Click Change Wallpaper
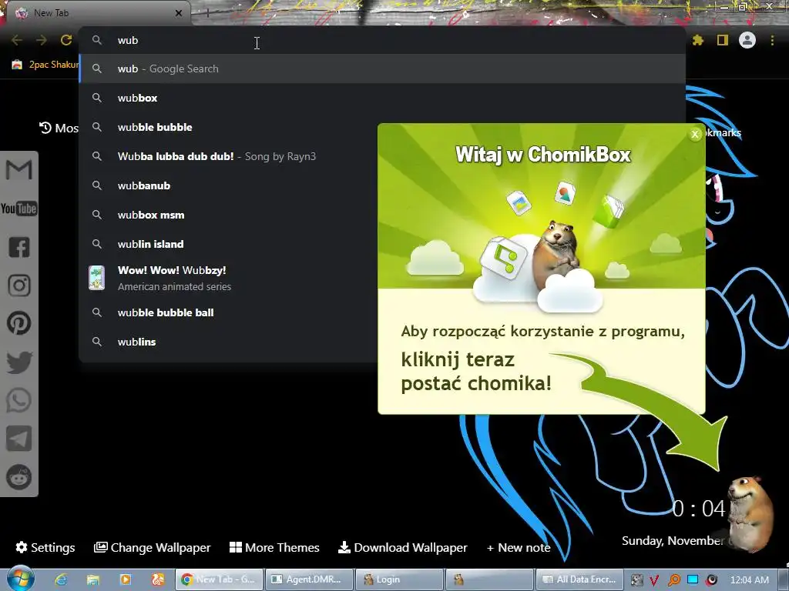 [x=152, y=547]
